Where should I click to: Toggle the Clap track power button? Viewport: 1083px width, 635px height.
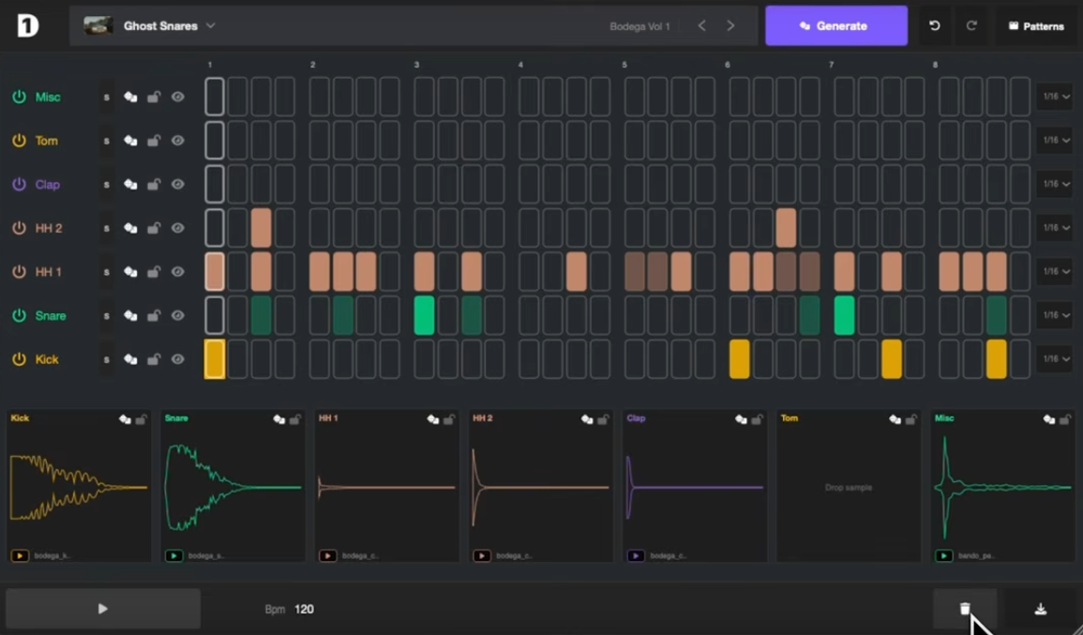(19, 185)
